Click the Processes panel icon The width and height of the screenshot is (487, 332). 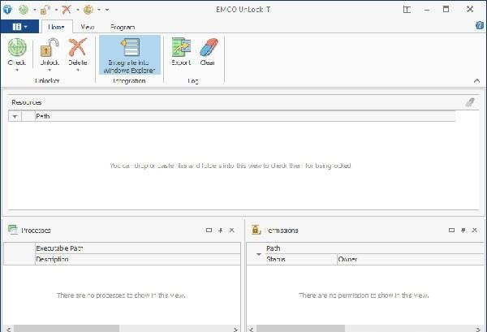(13, 230)
